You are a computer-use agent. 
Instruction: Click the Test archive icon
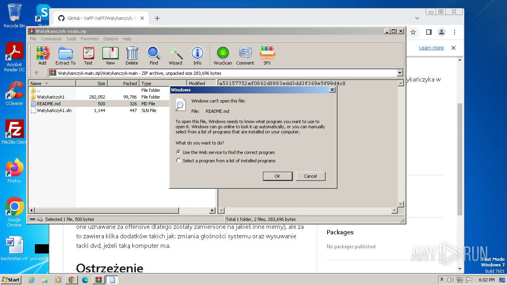tap(88, 55)
